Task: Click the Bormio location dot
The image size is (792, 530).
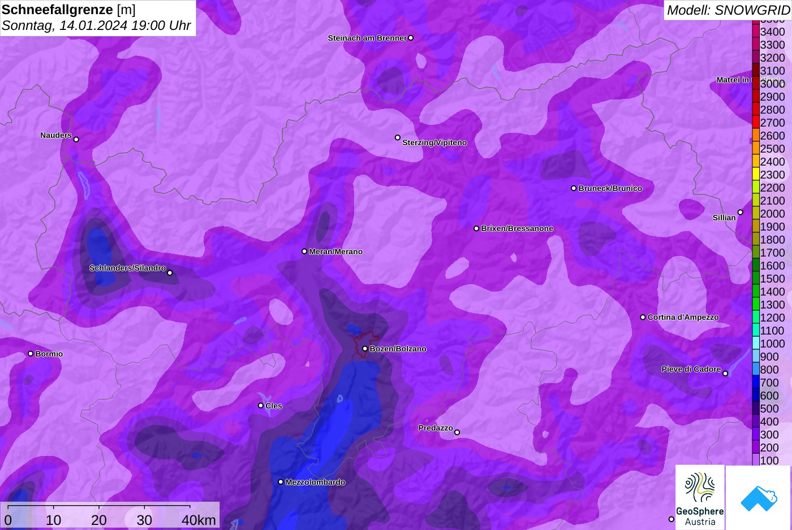Action: coord(31,354)
